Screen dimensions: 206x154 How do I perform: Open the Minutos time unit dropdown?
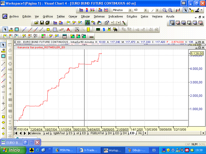point(130,10)
